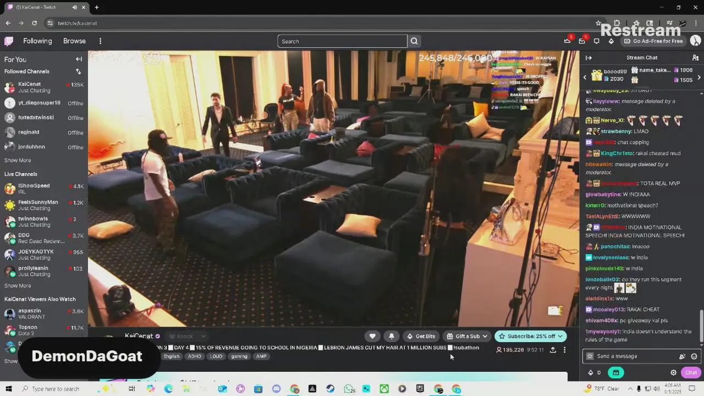Image resolution: width=704 pixels, height=396 pixels.
Task: Sort followed channels with arrows icon
Action: pyautogui.click(x=78, y=71)
